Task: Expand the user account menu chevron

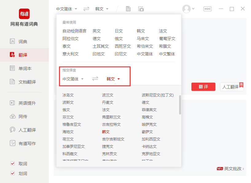Action: pos(193,9)
